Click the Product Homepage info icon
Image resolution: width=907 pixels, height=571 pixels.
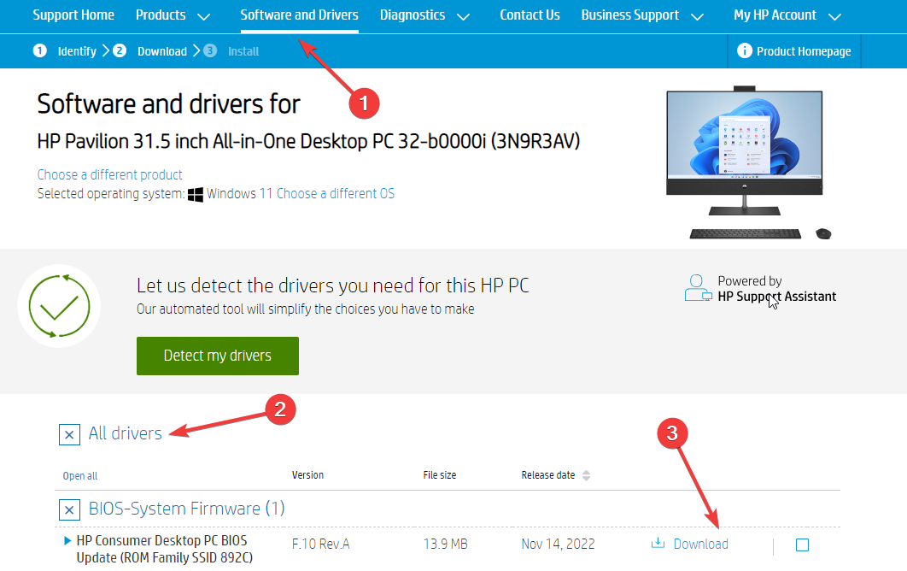744,51
